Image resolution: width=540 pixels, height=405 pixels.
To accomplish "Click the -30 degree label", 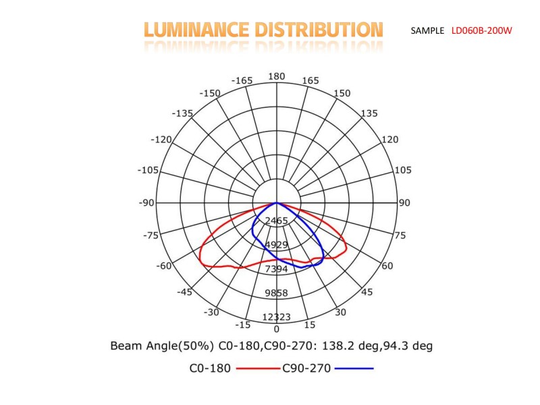I will (x=211, y=313).
